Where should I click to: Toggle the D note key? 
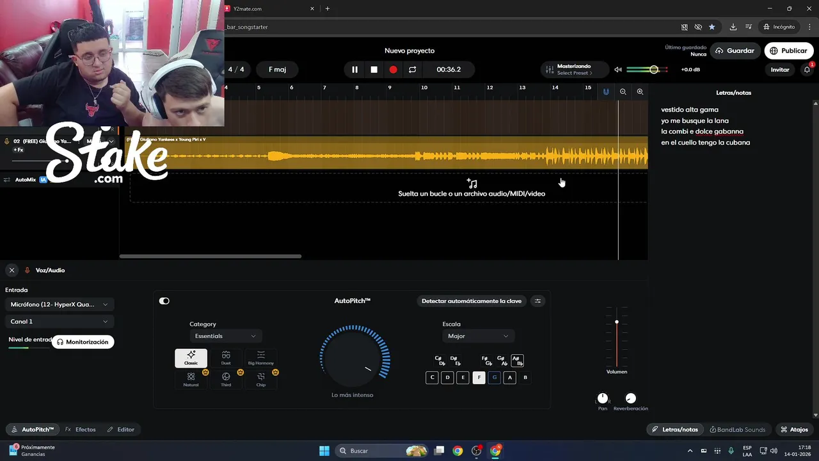(x=448, y=378)
